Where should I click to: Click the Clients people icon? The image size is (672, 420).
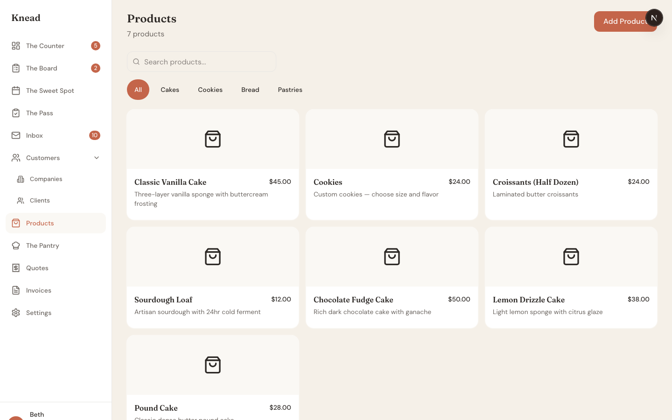pos(21,201)
